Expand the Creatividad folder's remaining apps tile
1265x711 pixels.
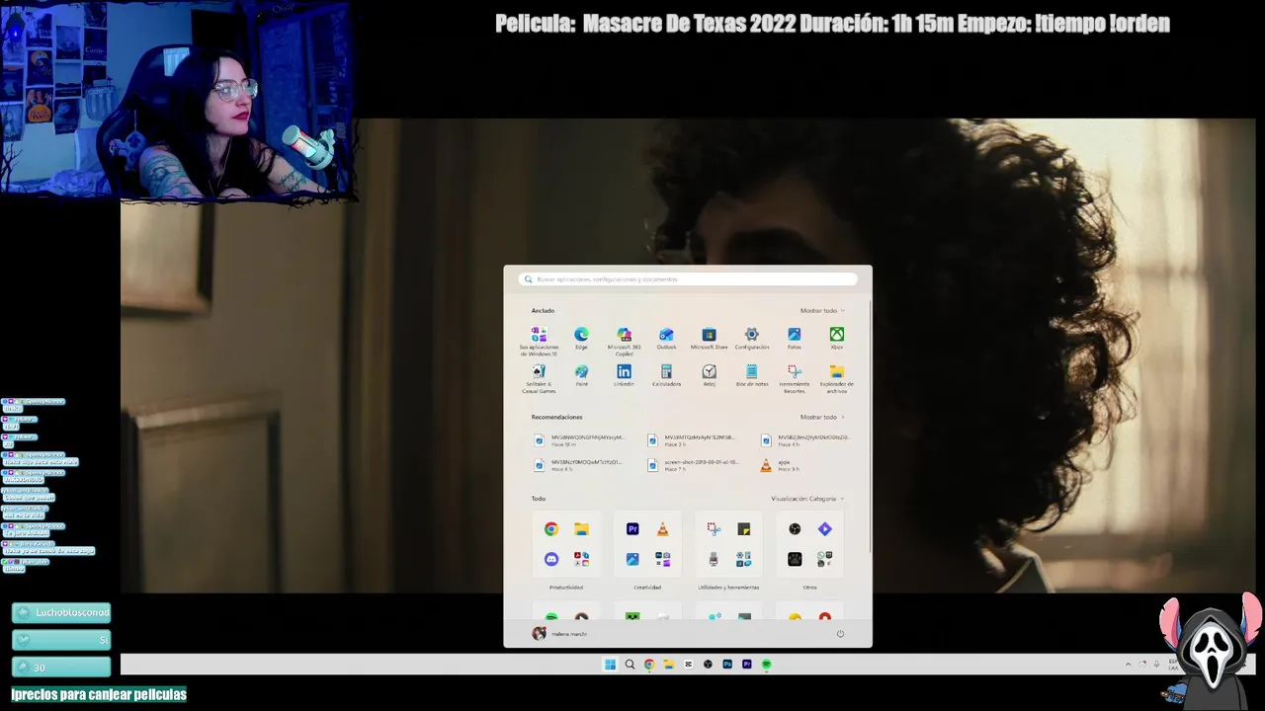663,559
